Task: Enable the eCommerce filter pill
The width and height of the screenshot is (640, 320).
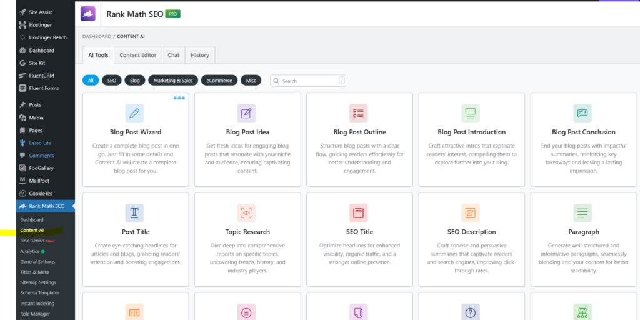Action: click(219, 81)
